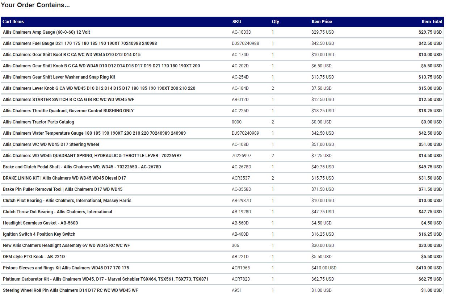449x294 pixels.
Task: Click the Qty column header
Action: click(x=276, y=22)
